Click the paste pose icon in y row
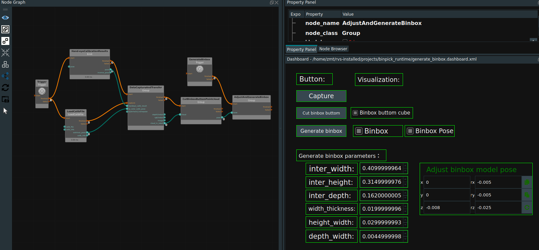The image size is (539, 250). coord(527,195)
